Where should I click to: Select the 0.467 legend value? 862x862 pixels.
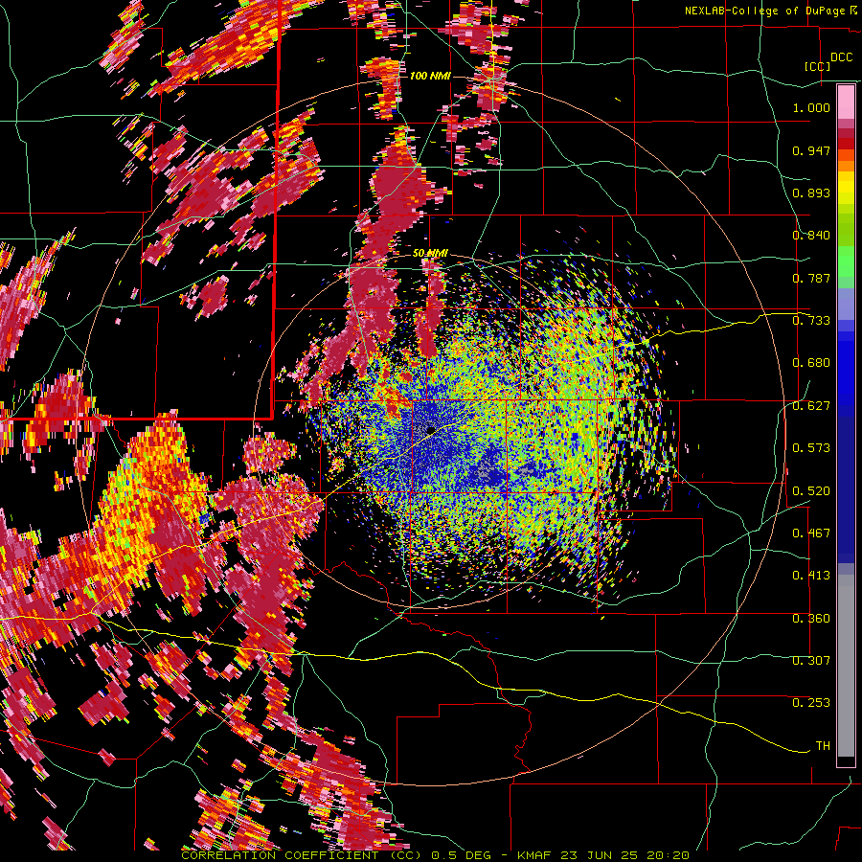811,533
